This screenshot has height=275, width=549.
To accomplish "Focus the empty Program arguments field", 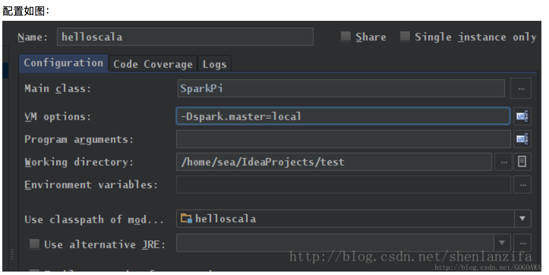I will click(344, 139).
